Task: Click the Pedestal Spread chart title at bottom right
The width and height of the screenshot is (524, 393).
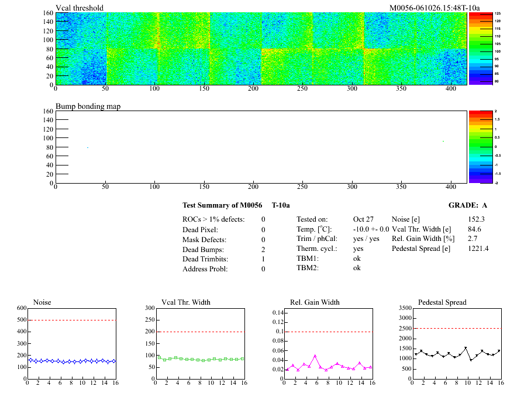Action: (442, 302)
